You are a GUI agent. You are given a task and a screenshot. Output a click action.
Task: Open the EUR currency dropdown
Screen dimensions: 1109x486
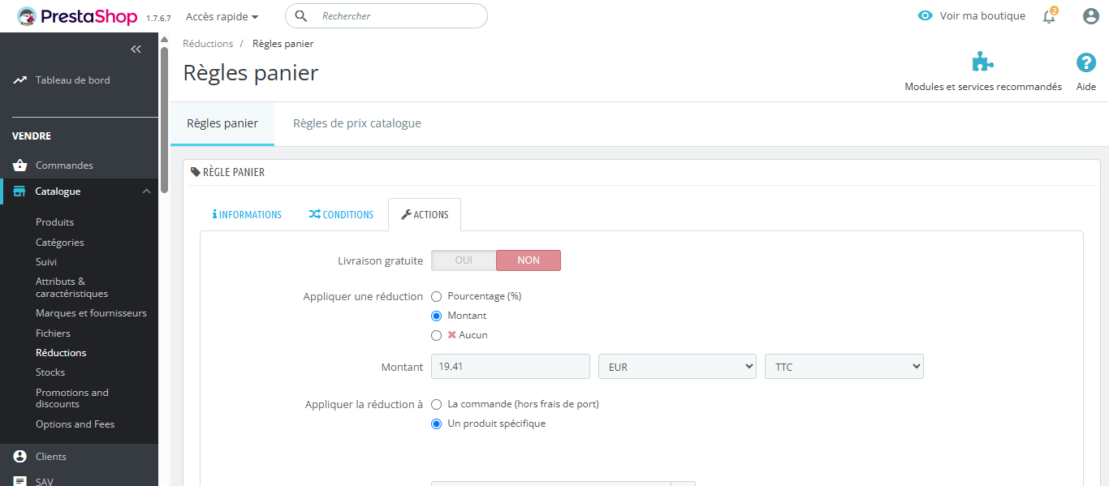coord(677,367)
